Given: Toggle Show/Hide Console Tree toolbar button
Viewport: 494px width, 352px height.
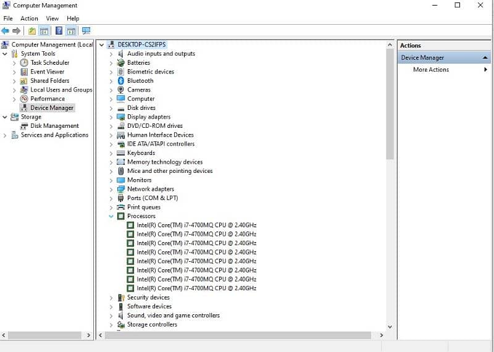Looking at the screenshot, I should pos(44,31).
